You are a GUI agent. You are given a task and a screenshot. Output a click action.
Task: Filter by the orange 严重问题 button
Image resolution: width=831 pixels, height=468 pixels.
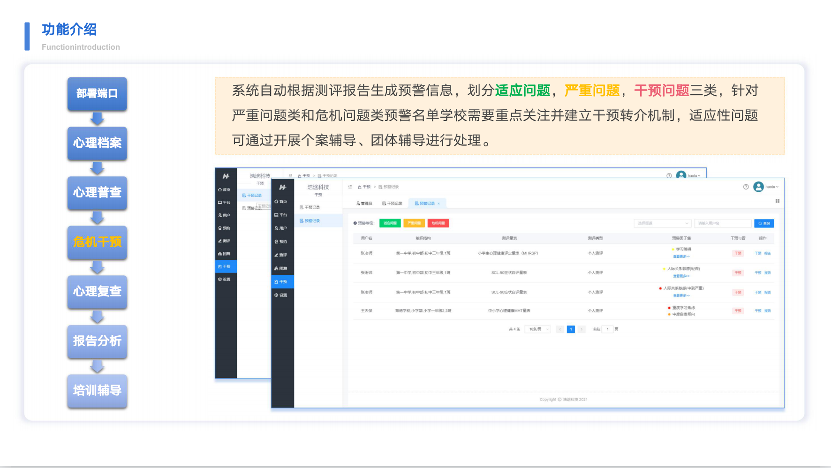tap(414, 223)
